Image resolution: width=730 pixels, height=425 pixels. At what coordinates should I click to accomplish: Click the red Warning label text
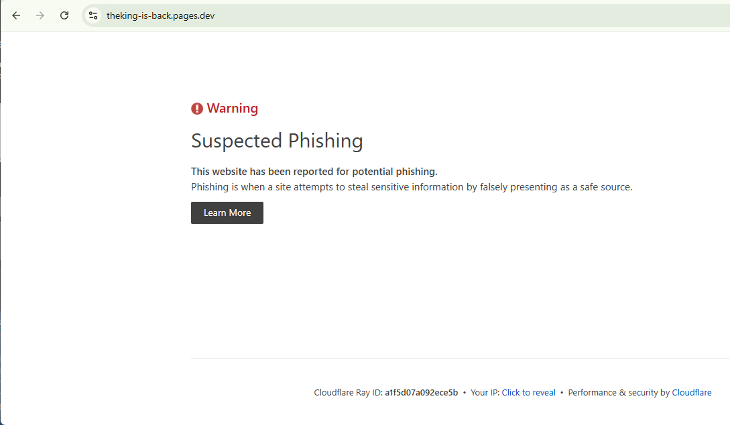233,108
